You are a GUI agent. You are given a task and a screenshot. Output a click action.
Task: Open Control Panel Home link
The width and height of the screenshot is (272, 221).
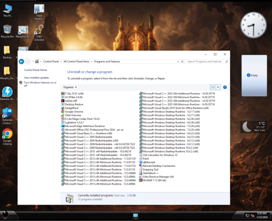pos(35,70)
